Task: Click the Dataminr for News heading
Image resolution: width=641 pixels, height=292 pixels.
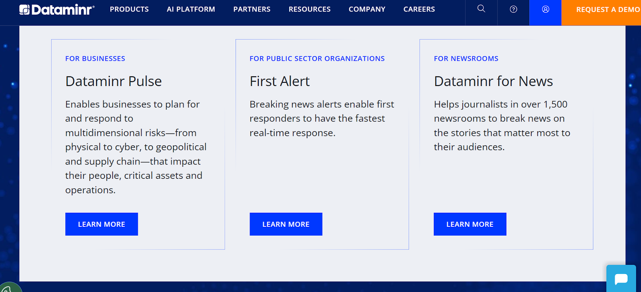Action: point(494,82)
